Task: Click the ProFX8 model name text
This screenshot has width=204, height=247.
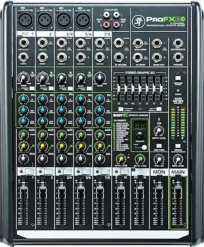Action: (166, 19)
